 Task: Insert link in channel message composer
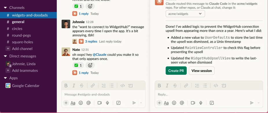(x=93, y=86)
